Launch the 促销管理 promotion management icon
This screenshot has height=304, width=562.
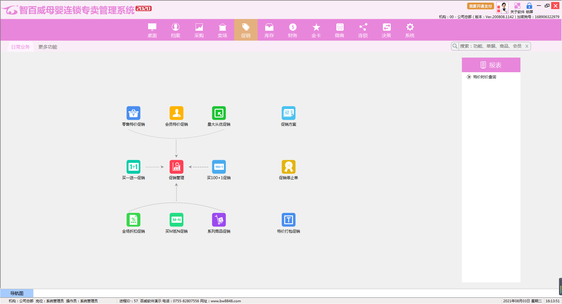(x=176, y=167)
